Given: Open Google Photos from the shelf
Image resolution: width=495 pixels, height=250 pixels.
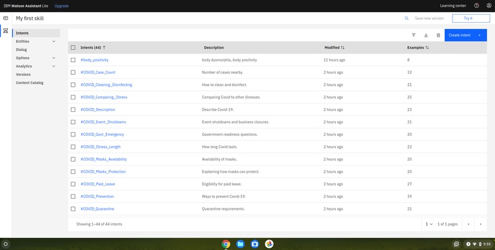Looking at the screenshot, I should pos(269,244).
